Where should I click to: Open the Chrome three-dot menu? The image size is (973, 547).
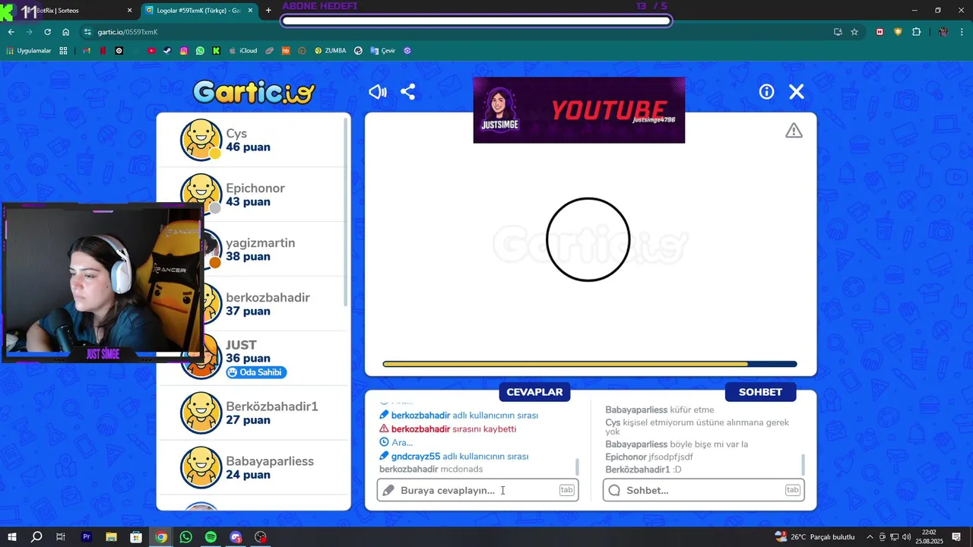click(962, 32)
